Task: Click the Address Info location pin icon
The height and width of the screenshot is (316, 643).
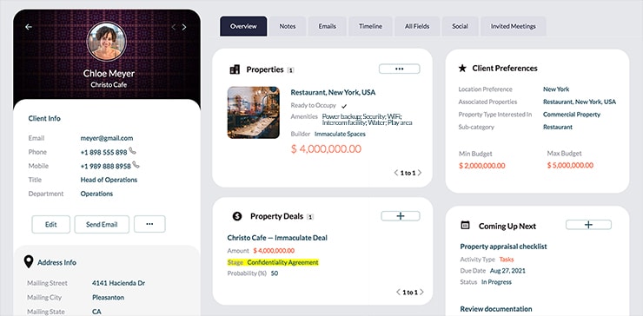Action: 29,262
